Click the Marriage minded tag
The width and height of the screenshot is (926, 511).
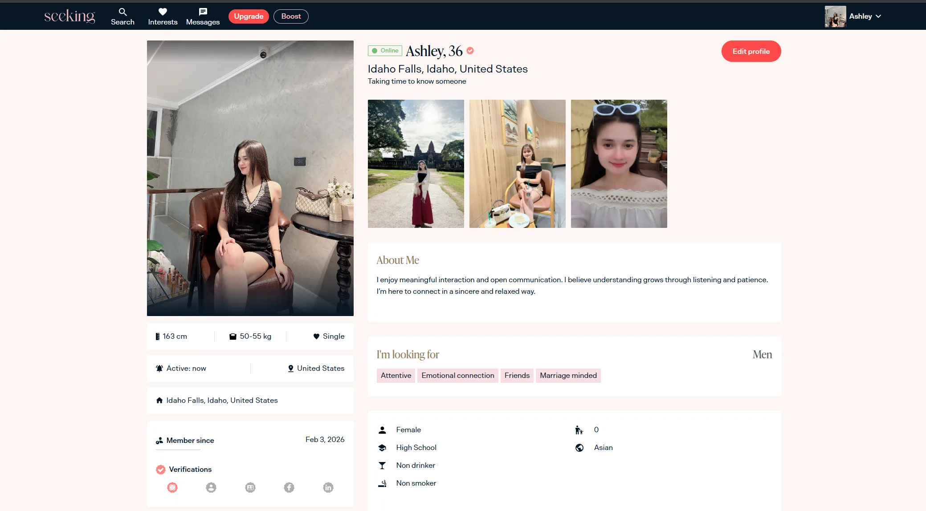pyautogui.click(x=568, y=376)
